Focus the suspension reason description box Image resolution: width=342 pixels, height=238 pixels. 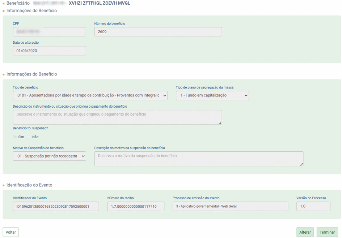point(198,159)
